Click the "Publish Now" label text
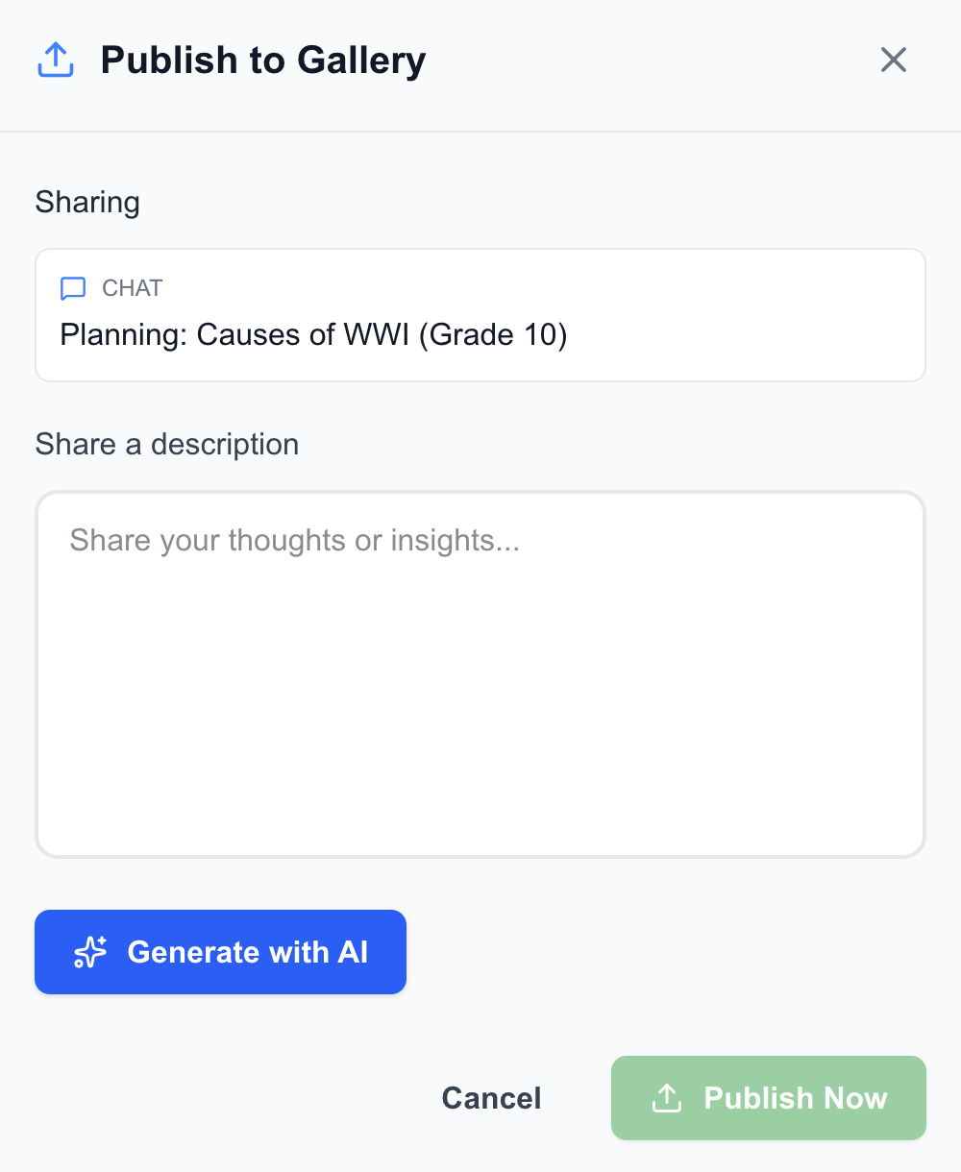The width and height of the screenshot is (961, 1172). [x=796, y=1098]
